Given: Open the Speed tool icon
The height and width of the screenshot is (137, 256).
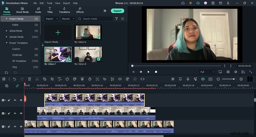Looking at the screenshot, I should (67, 79).
